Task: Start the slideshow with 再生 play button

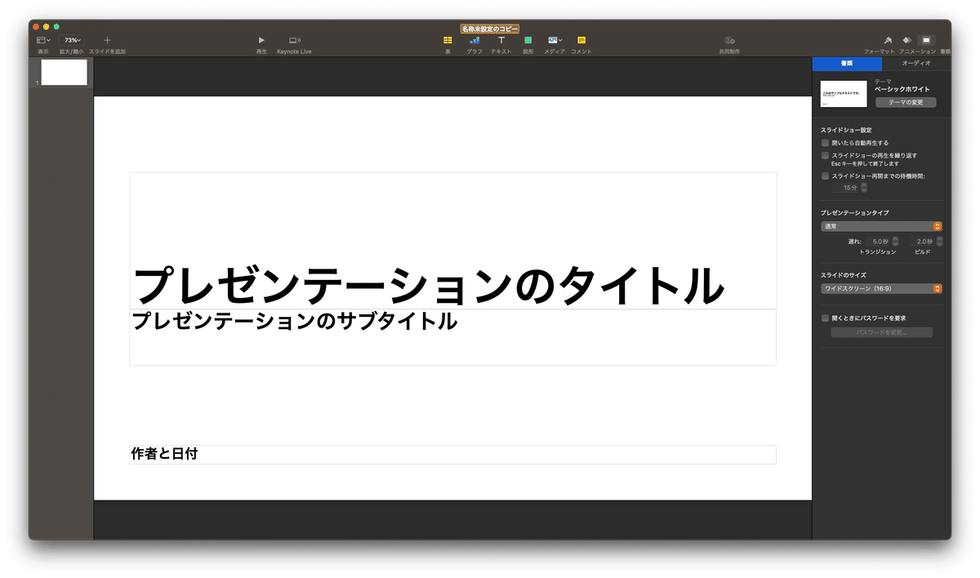Action: click(261, 40)
